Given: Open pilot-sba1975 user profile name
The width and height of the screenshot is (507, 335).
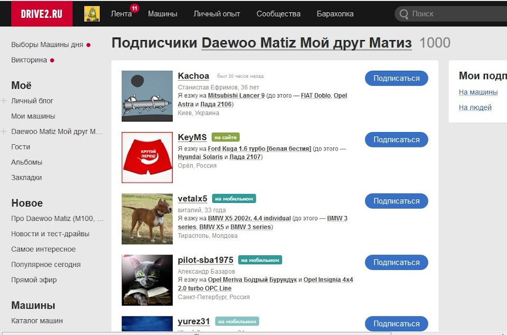Looking at the screenshot, I should pos(205,260).
